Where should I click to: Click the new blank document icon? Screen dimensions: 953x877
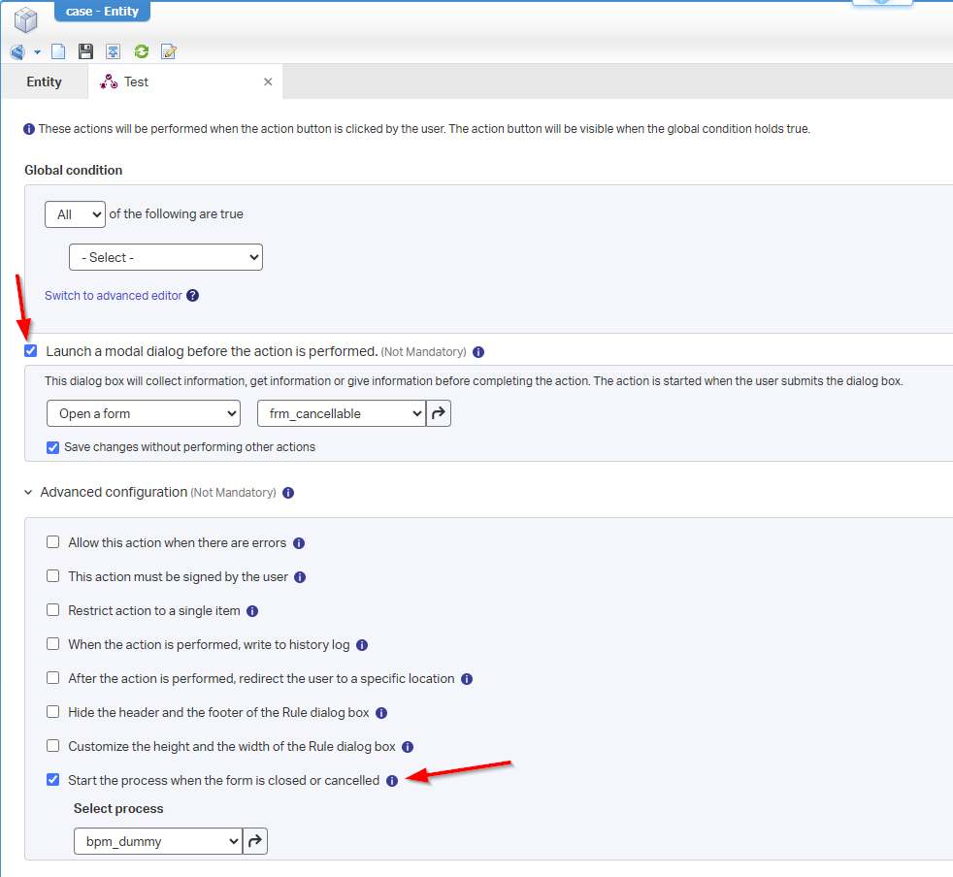tap(58, 51)
